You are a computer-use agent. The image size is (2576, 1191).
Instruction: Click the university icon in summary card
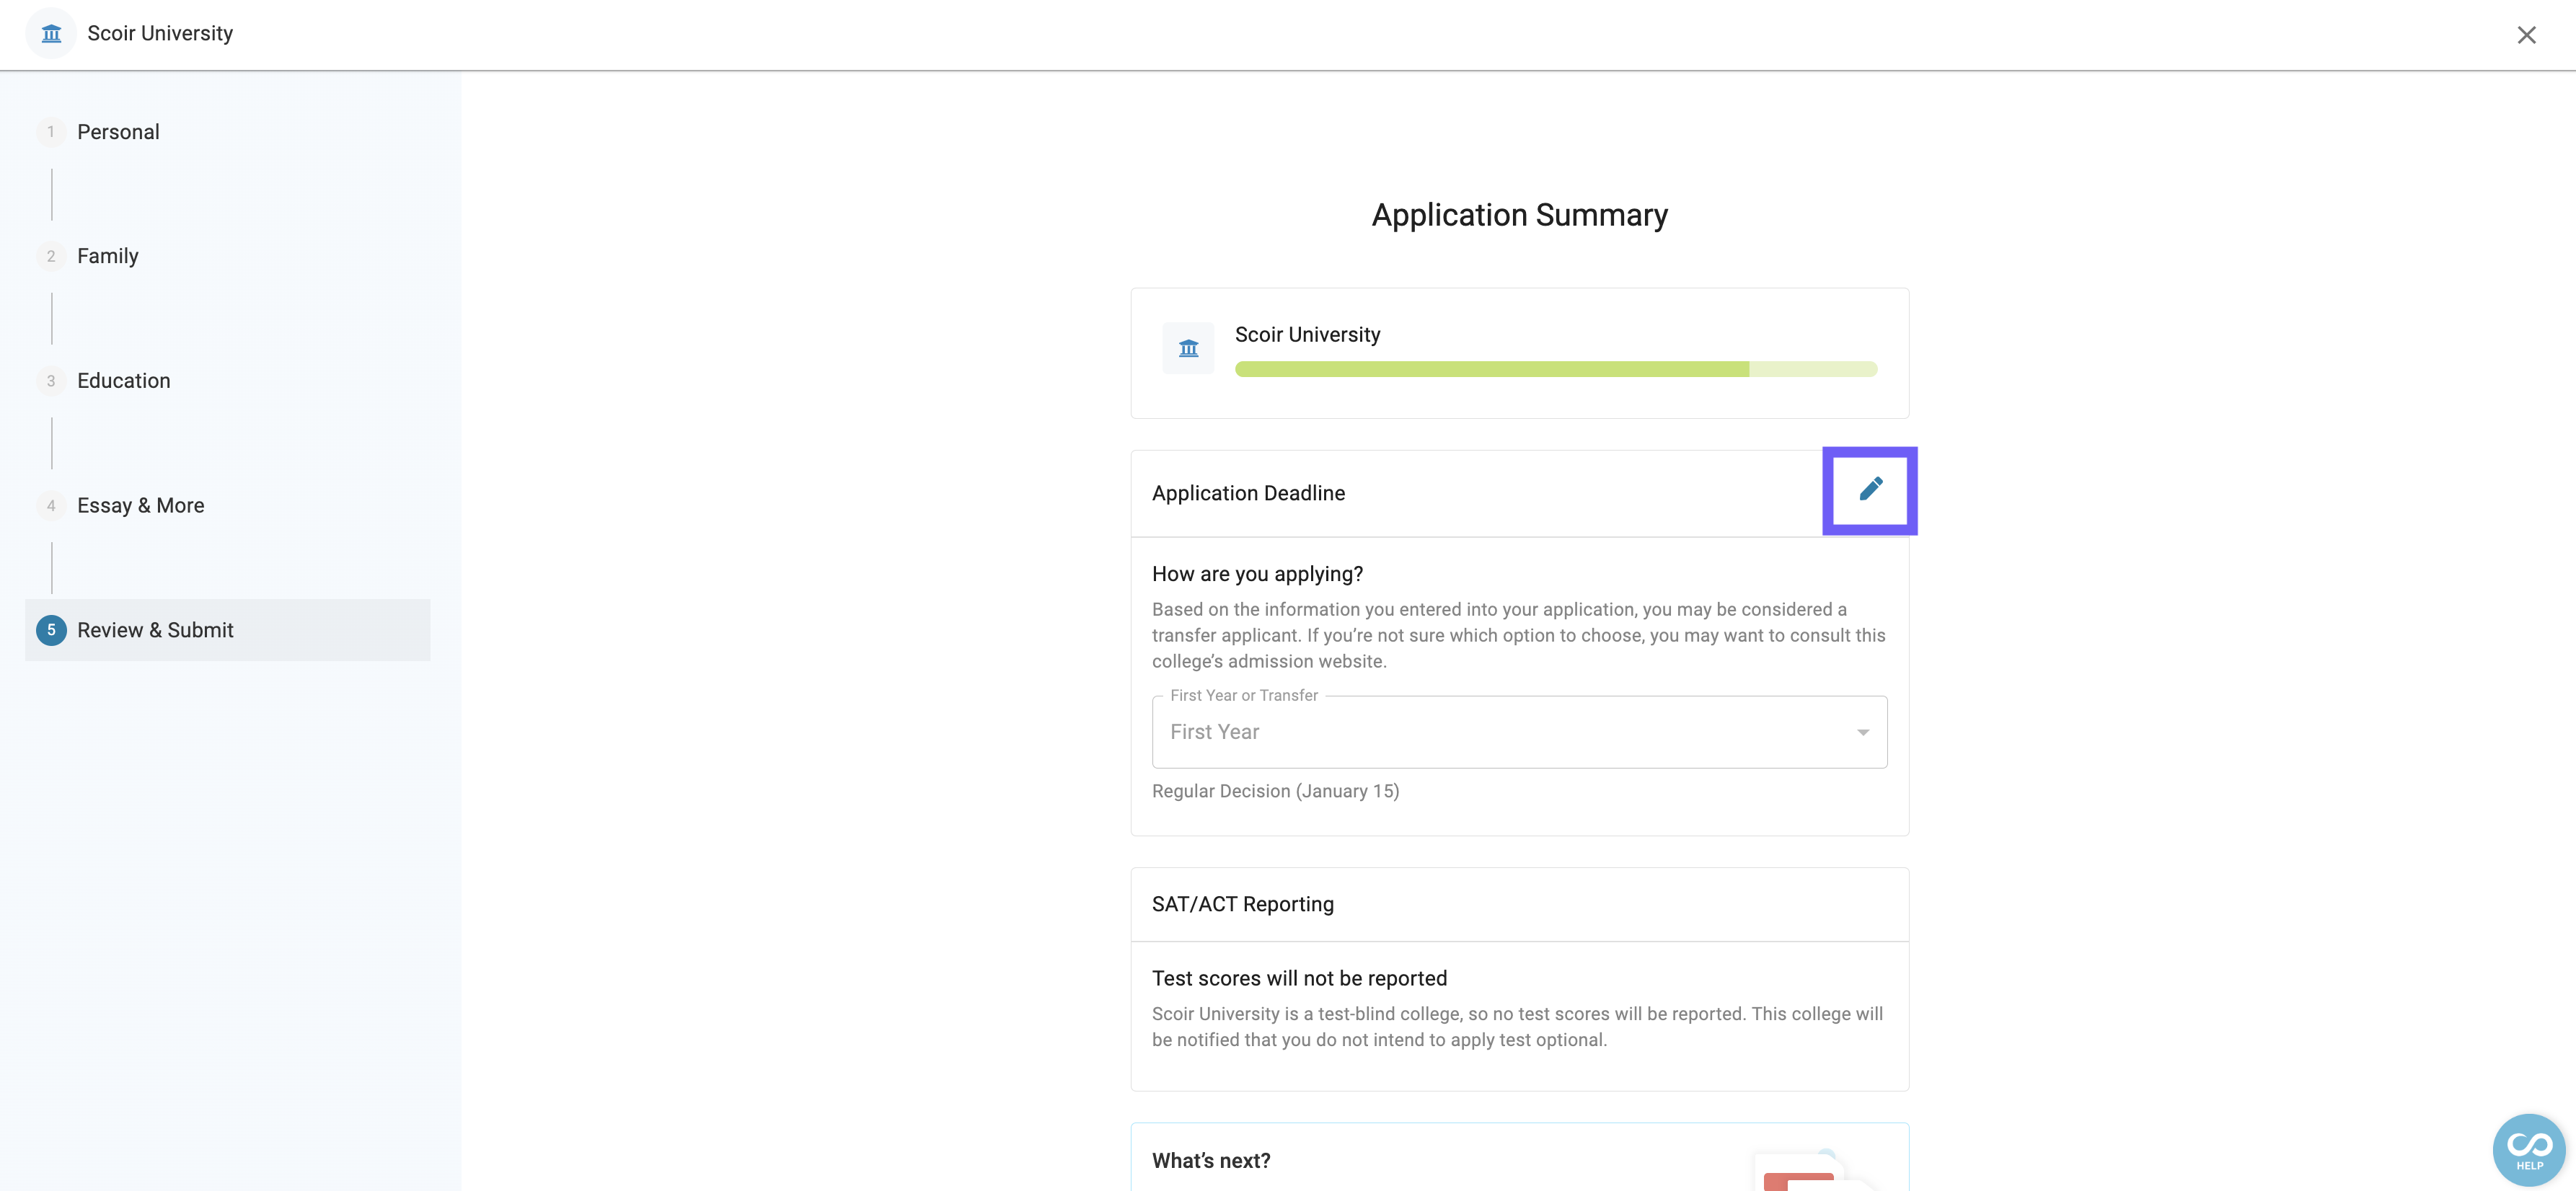click(1188, 348)
